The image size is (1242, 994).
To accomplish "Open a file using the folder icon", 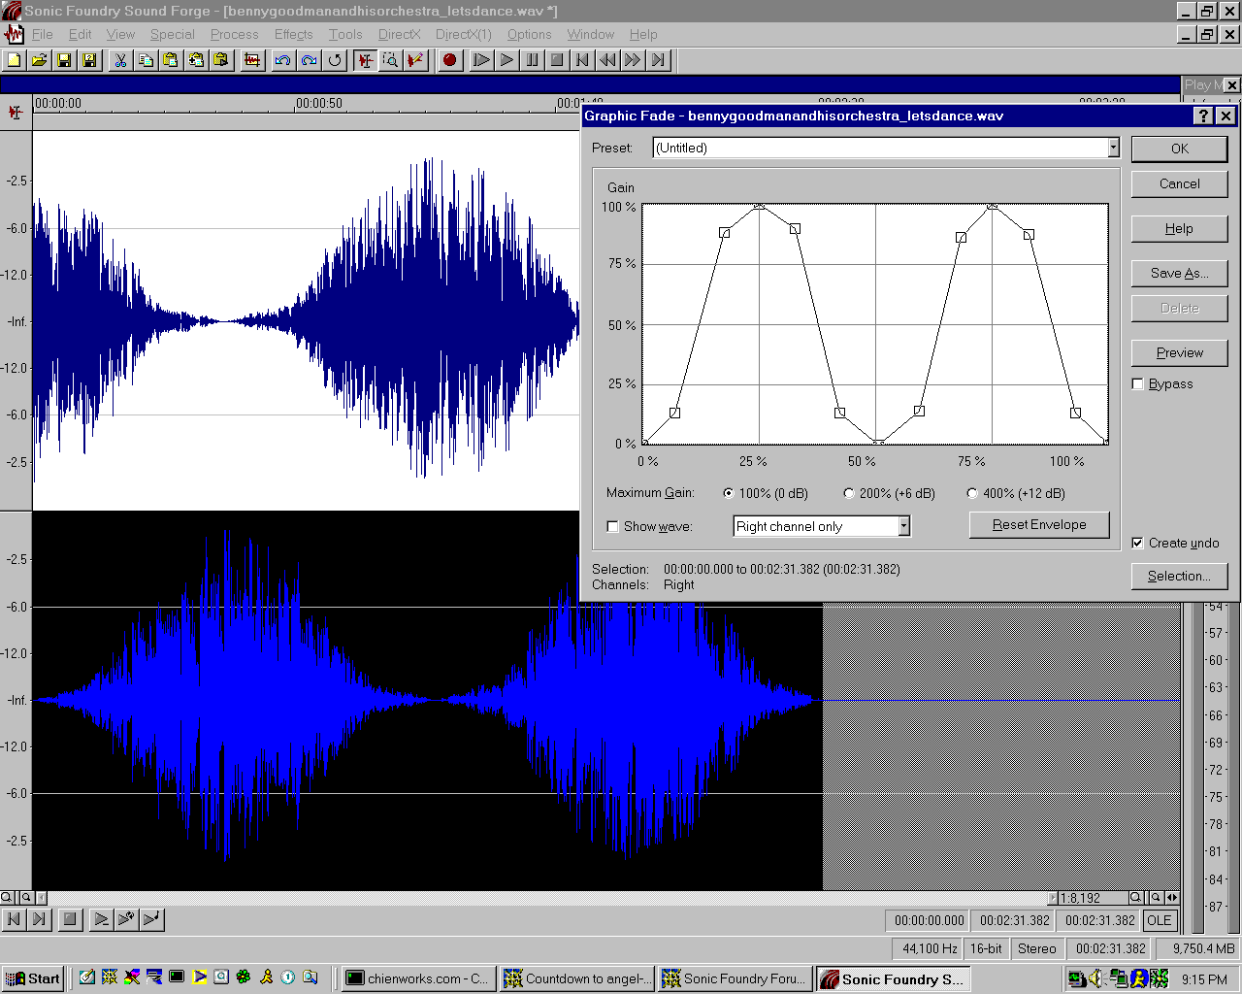I will point(39,60).
